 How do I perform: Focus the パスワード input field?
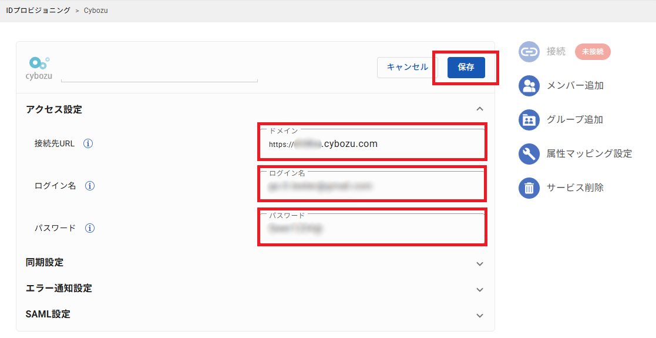coord(372,228)
